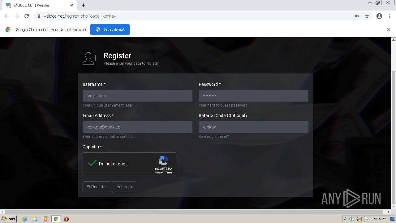396x223 pixels.
Task: Click the reCAPTCHA logo
Action: (164, 161)
